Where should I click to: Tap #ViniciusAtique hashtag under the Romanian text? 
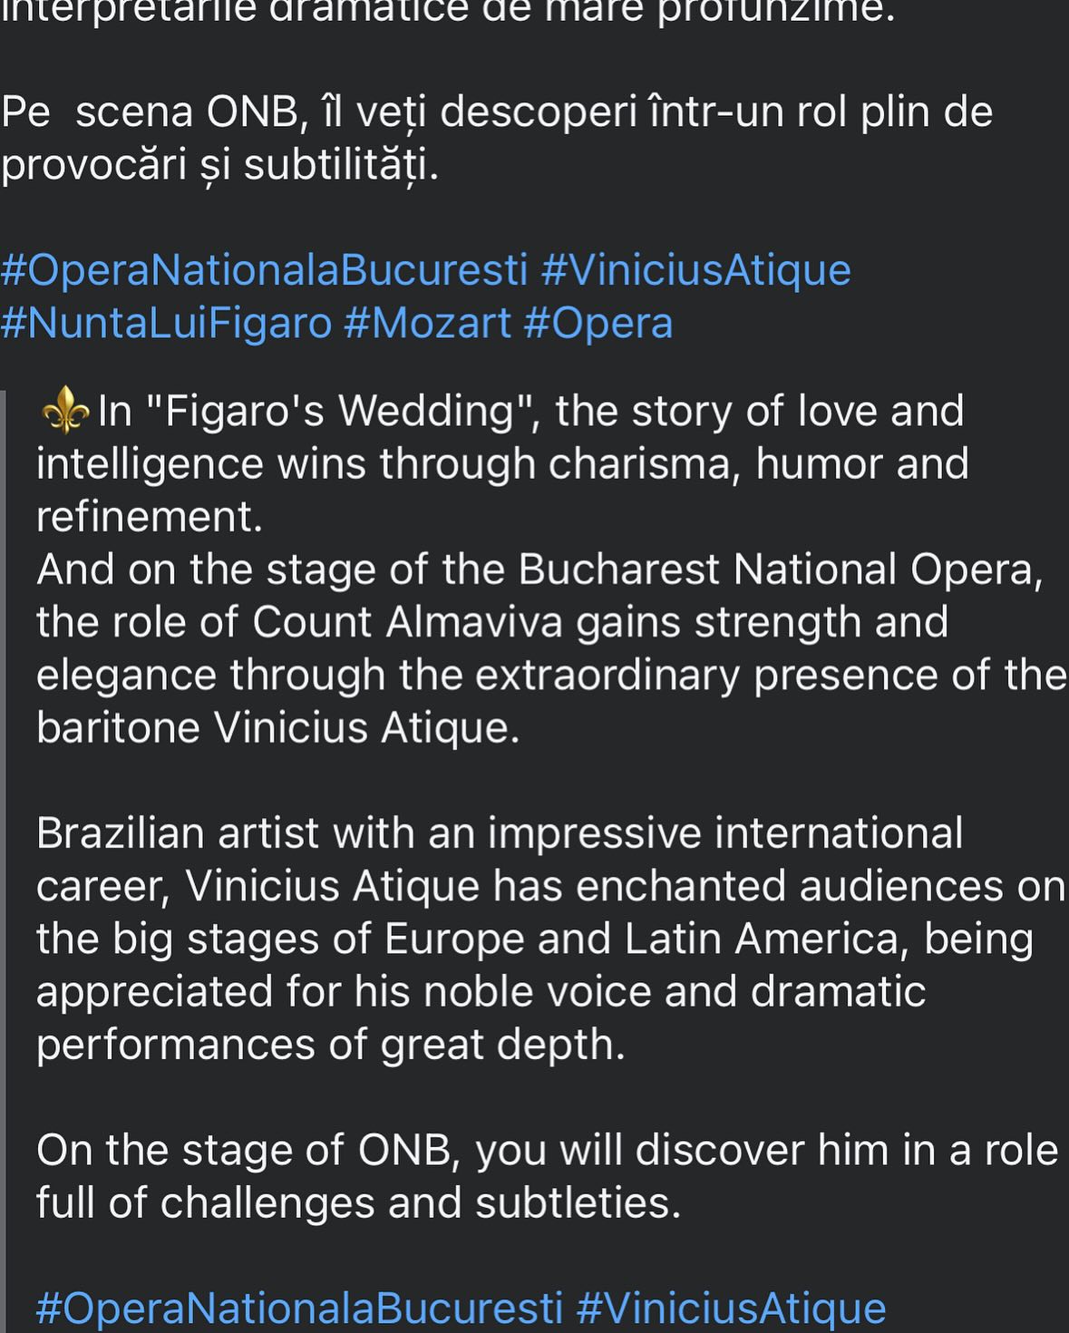click(695, 271)
